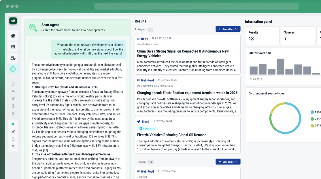Select the Sources 7 card
The height and width of the screenshot is (179, 321).
pos(298,36)
